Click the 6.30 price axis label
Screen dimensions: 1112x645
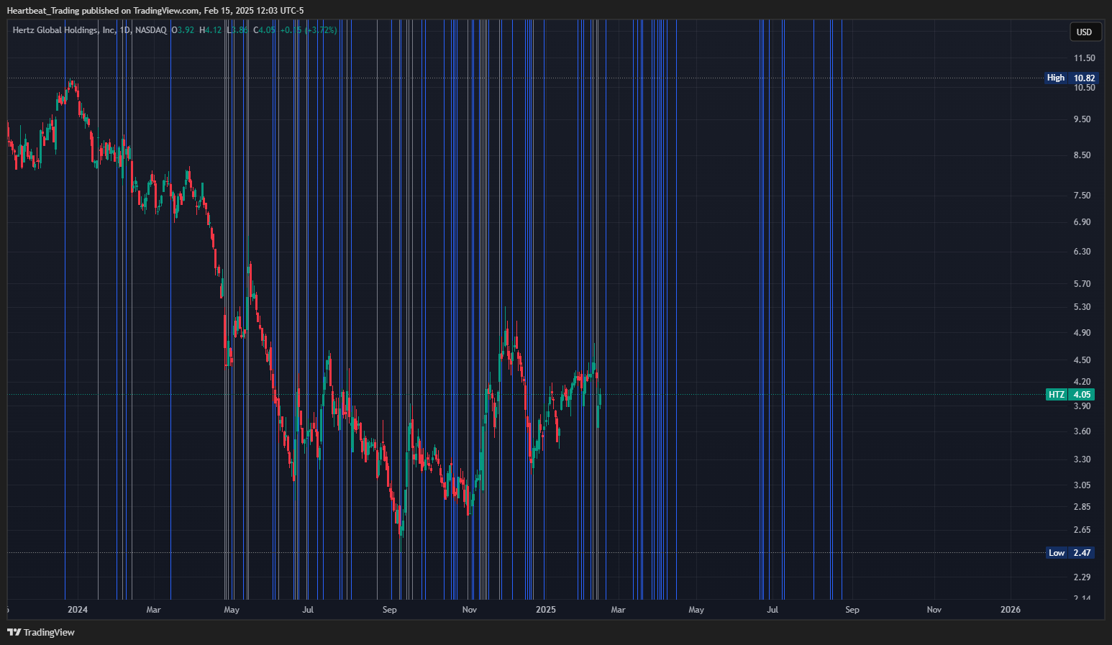(1082, 252)
